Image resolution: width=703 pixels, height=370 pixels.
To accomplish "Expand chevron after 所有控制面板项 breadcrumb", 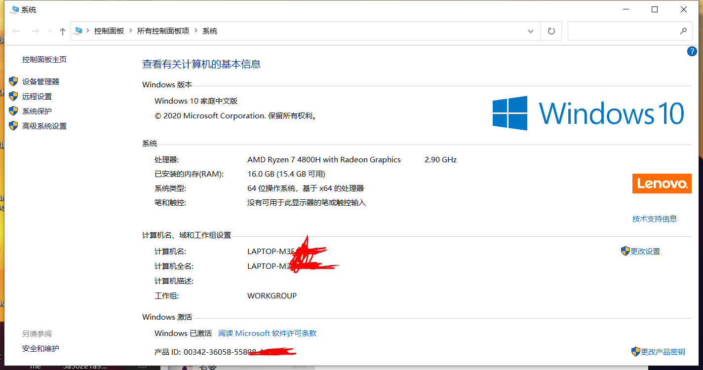I will [x=196, y=31].
